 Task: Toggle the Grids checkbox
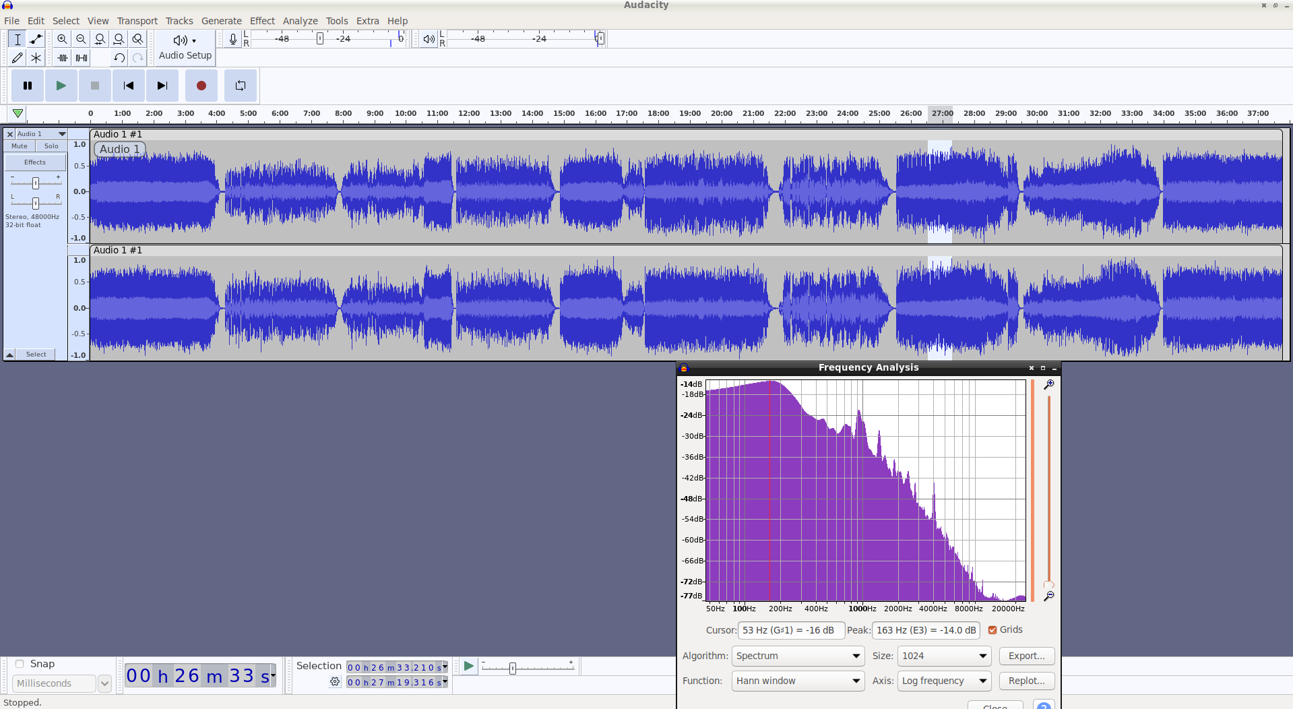pyautogui.click(x=992, y=630)
